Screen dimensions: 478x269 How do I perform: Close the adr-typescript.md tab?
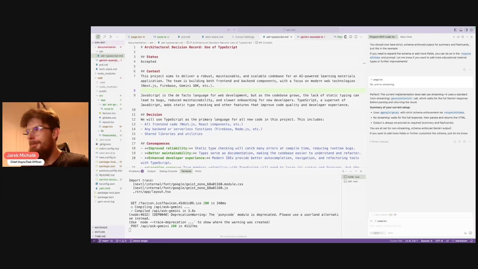tap(291, 37)
